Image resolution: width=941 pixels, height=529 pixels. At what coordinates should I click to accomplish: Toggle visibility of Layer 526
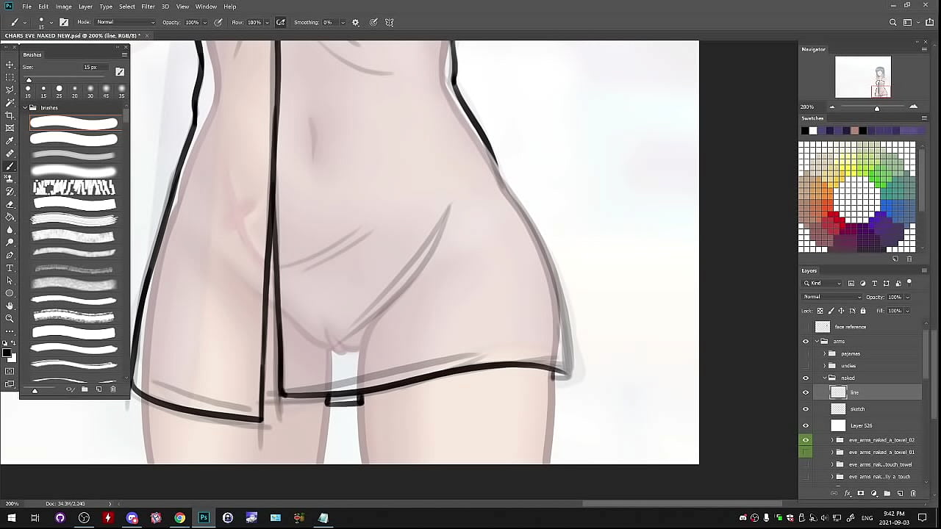coord(806,425)
